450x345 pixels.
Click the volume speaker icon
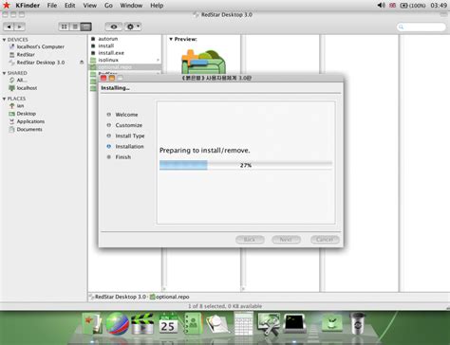(x=381, y=6)
